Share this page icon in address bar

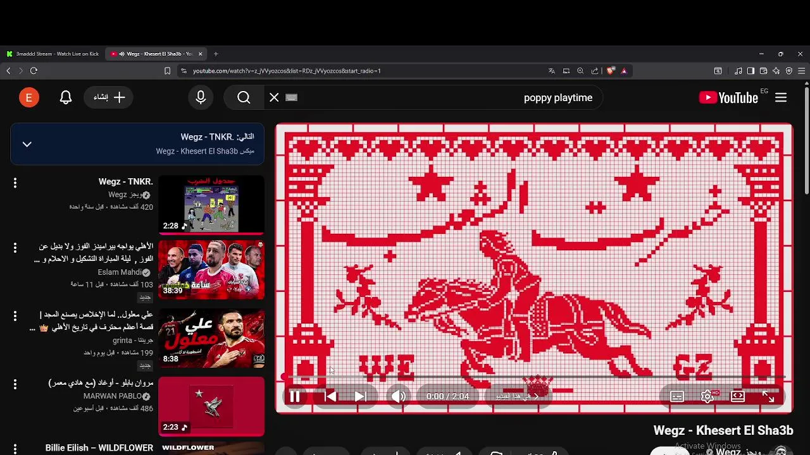pos(595,71)
